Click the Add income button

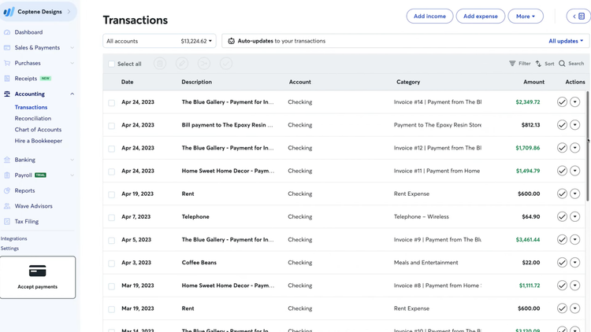pyautogui.click(x=429, y=17)
